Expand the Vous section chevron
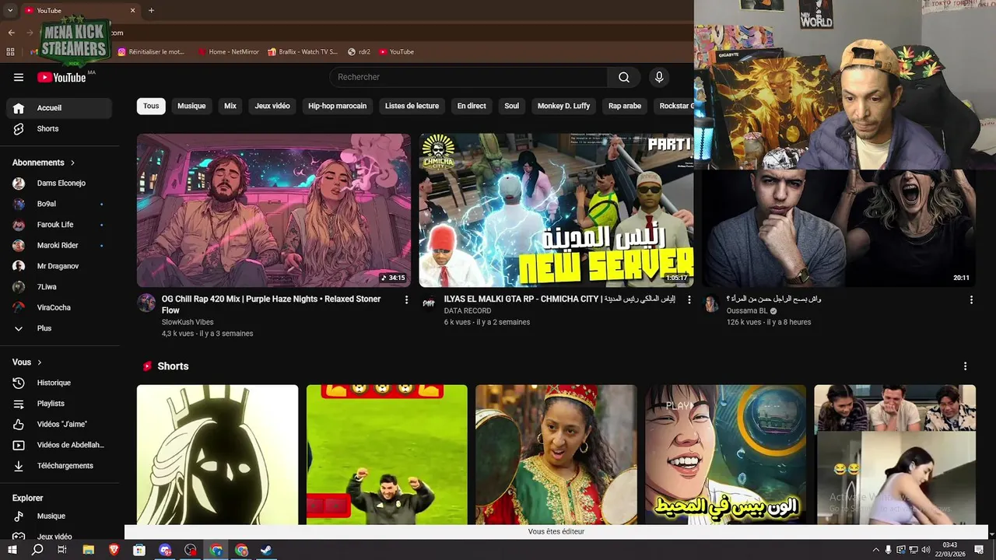 (x=40, y=362)
